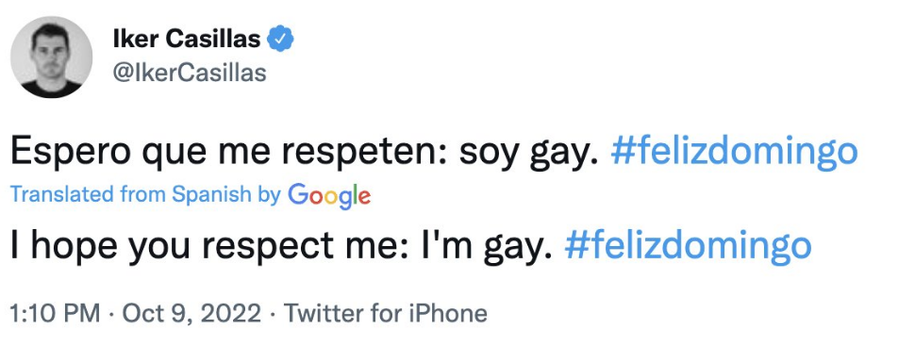
Task: Click the word "Spanish" in translation note
Action: point(211,195)
